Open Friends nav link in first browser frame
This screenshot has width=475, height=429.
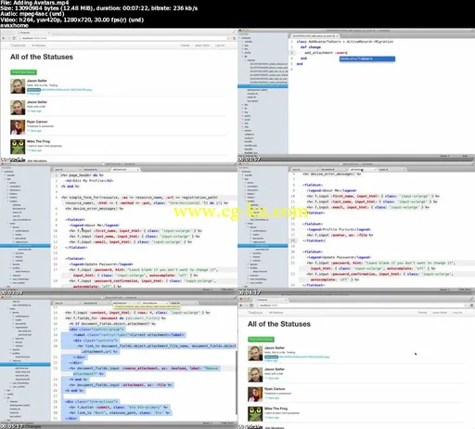pos(185,45)
